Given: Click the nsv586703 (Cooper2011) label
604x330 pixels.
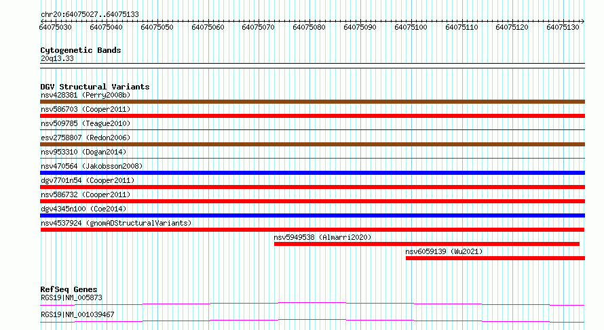Looking at the screenshot, I should (x=86, y=109).
